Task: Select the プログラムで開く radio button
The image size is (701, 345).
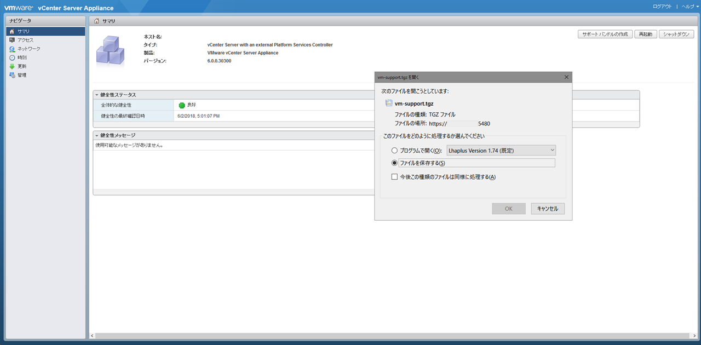Action: pyautogui.click(x=394, y=151)
